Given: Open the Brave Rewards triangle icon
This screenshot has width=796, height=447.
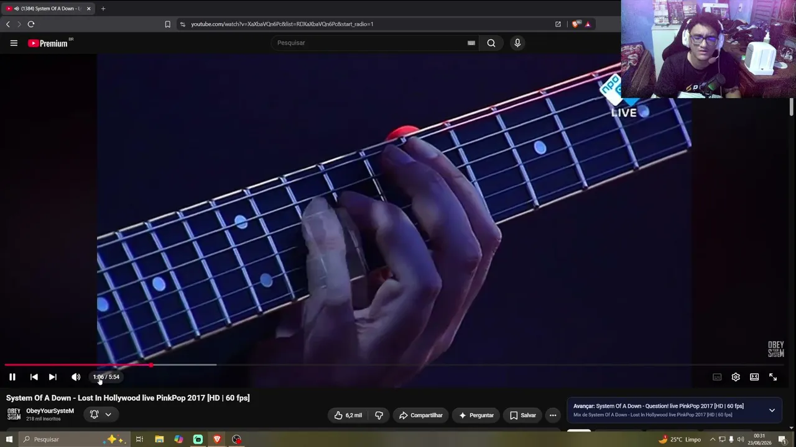Looking at the screenshot, I should click(588, 24).
